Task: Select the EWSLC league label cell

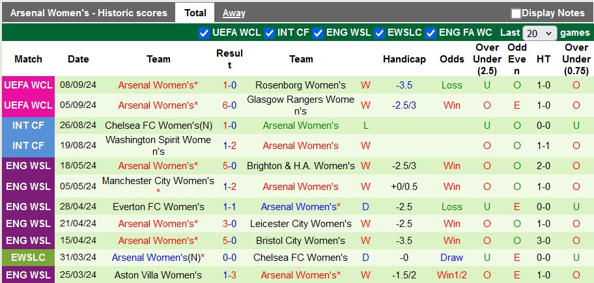Action: point(27,257)
